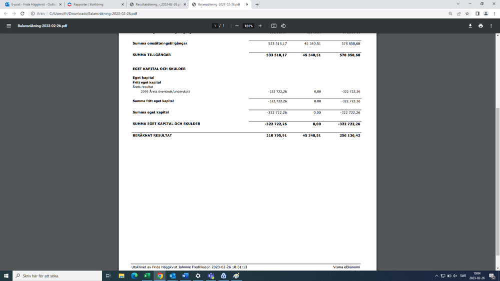Open the PDF sidebar hamburger menu
This screenshot has width=500, height=281.
point(9,25)
